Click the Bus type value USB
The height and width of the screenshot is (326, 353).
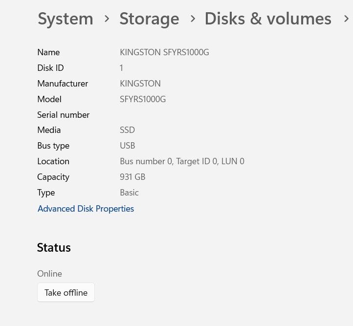coord(127,146)
